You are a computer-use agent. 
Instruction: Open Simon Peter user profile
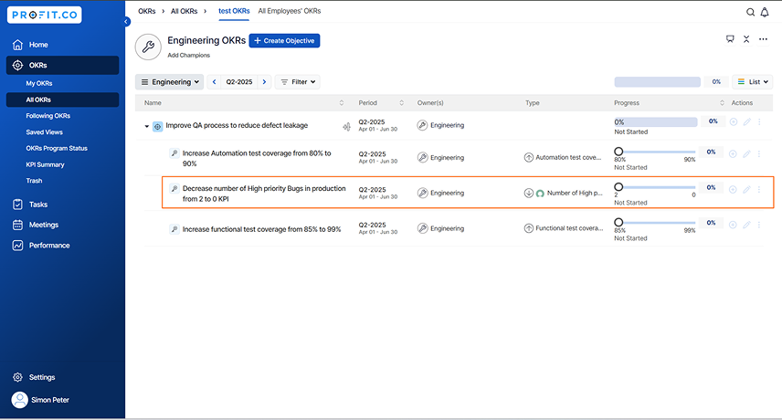click(41, 400)
